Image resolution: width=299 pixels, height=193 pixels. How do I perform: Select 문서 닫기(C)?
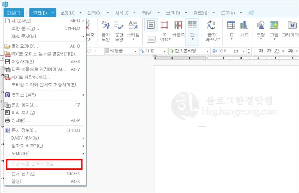45,174
